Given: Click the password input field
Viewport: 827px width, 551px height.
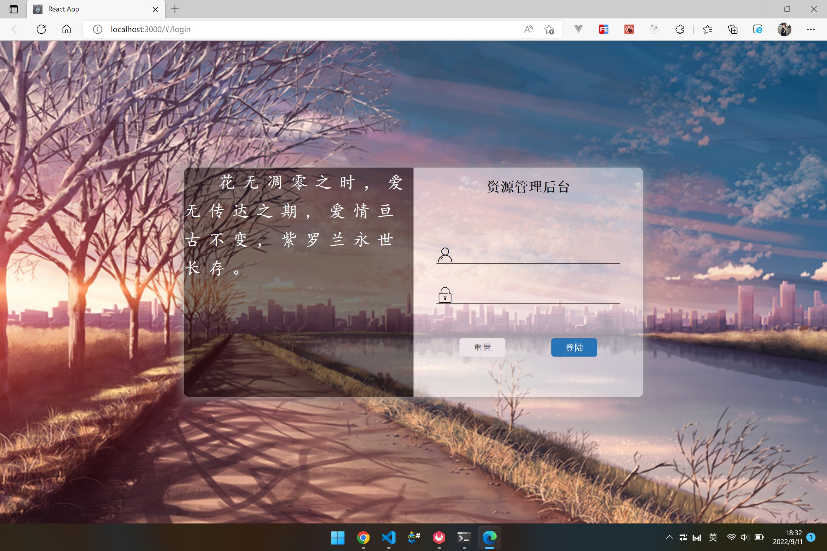Looking at the screenshot, I should click(536, 295).
